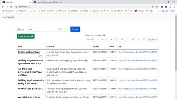
Task: Open a new browser tab
Action: pyautogui.click(x=66, y=2)
